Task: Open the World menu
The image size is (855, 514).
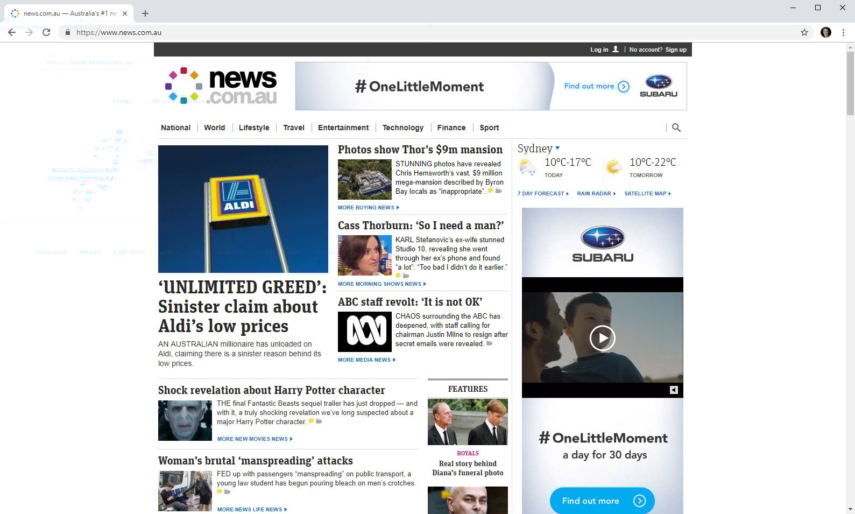Action: click(x=214, y=128)
